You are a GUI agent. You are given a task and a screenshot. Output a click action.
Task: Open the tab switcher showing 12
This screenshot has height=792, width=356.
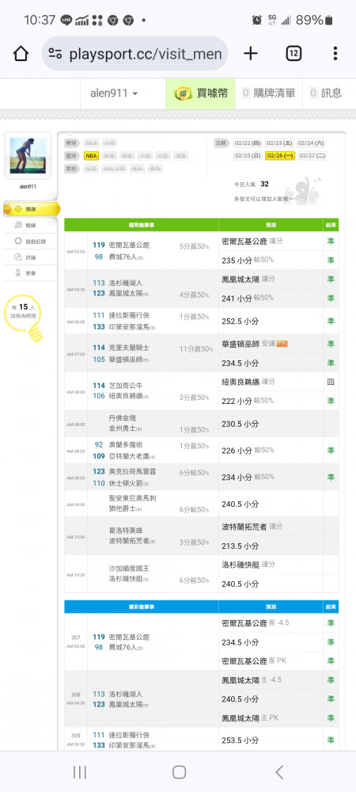click(x=294, y=54)
